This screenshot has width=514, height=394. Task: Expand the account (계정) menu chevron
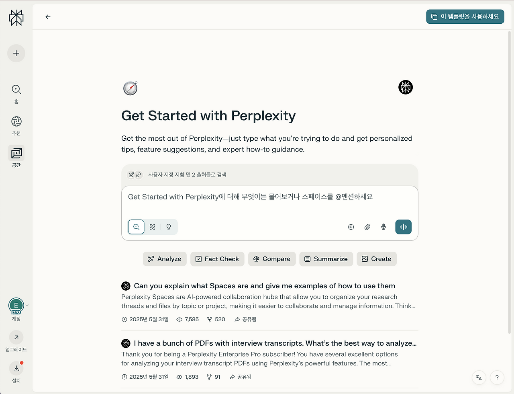(x=27, y=306)
